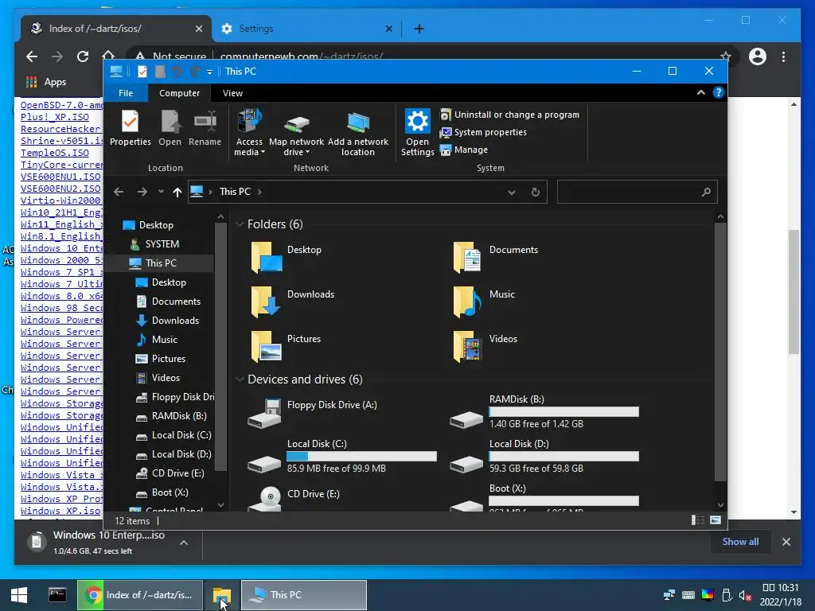Select Floppy Disk Drive (A:) in main pane
815x611 pixels.
312,412
